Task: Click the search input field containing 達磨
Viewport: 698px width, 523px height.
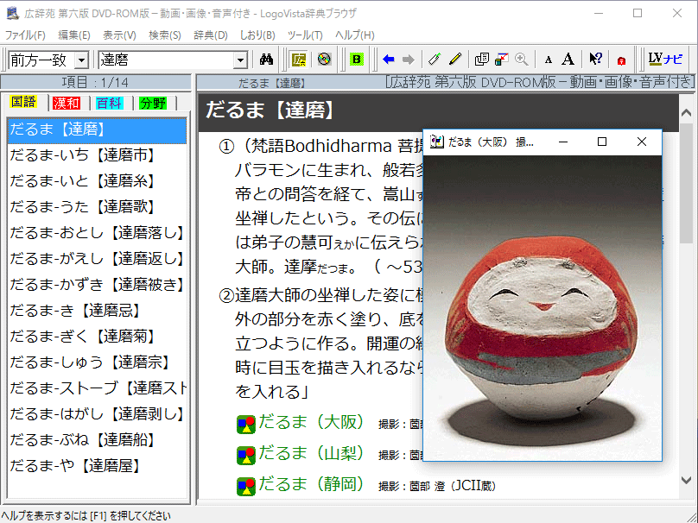Action: click(x=166, y=60)
